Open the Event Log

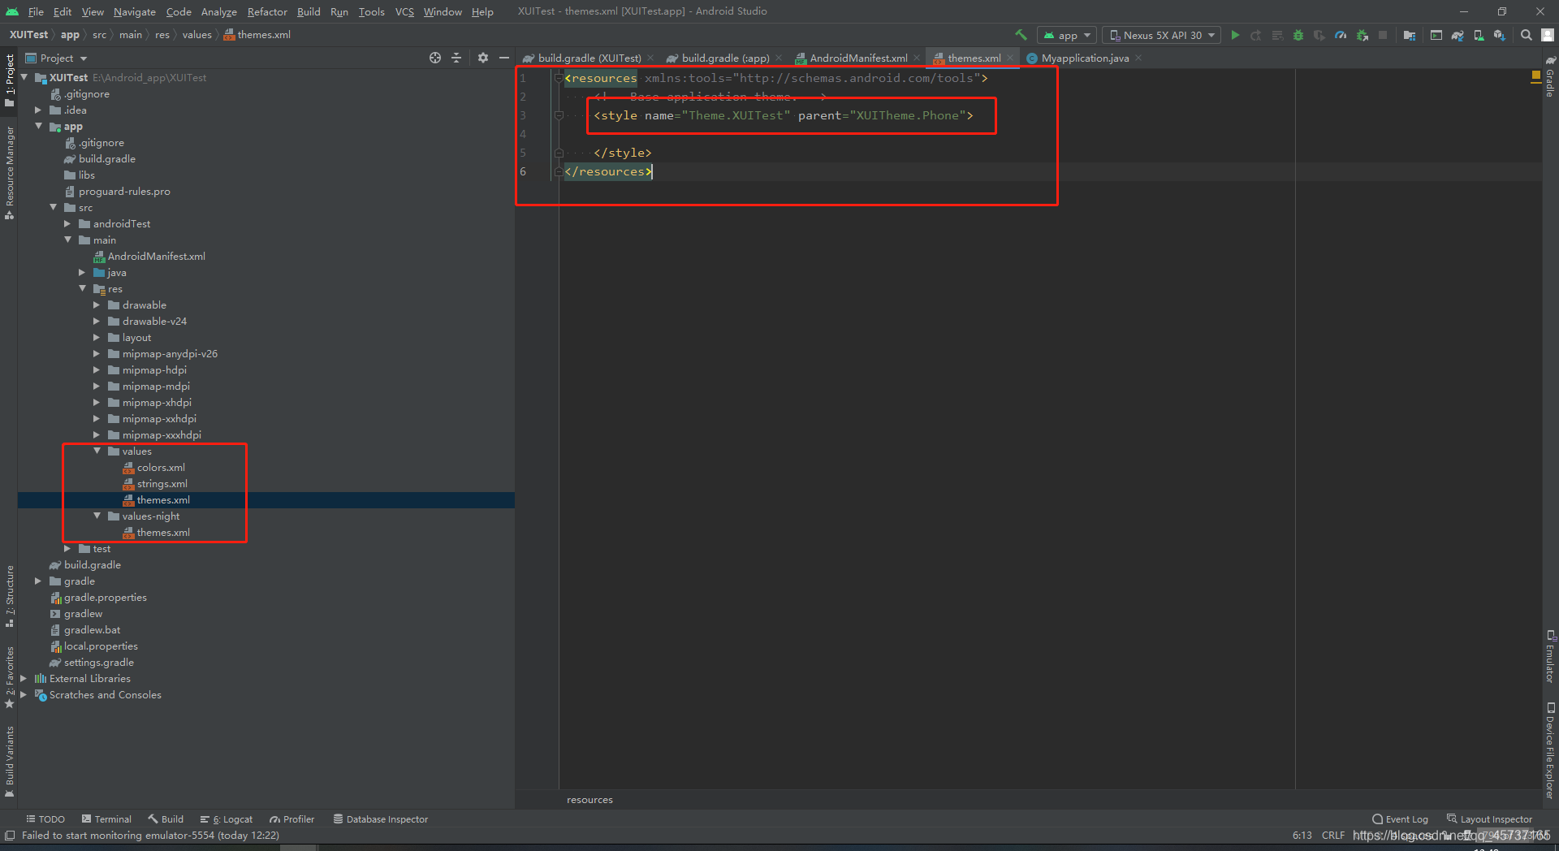(1400, 819)
